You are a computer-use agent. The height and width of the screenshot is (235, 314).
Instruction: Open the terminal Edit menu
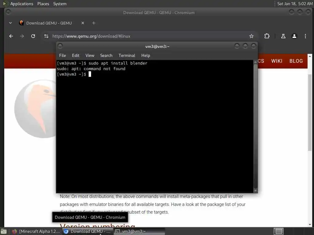[x=76, y=56]
